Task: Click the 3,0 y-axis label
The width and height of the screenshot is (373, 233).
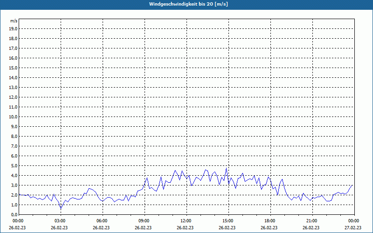Action: tap(14, 185)
